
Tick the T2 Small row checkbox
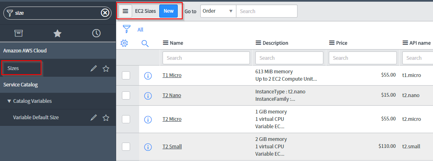coord(126,147)
